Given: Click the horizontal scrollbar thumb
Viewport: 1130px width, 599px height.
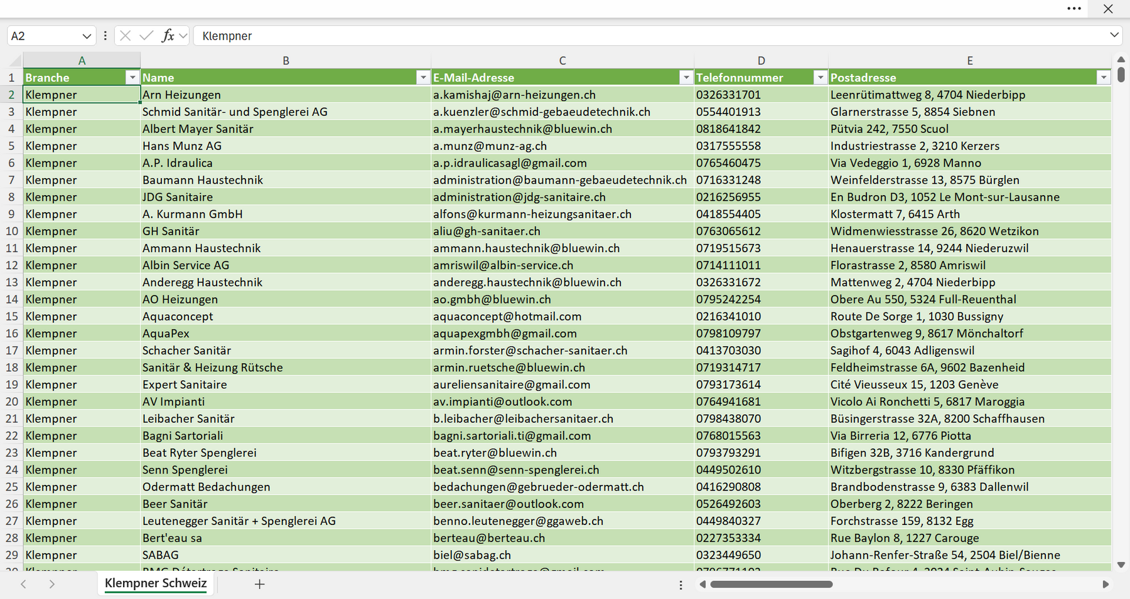Looking at the screenshot, I should 771,585.
